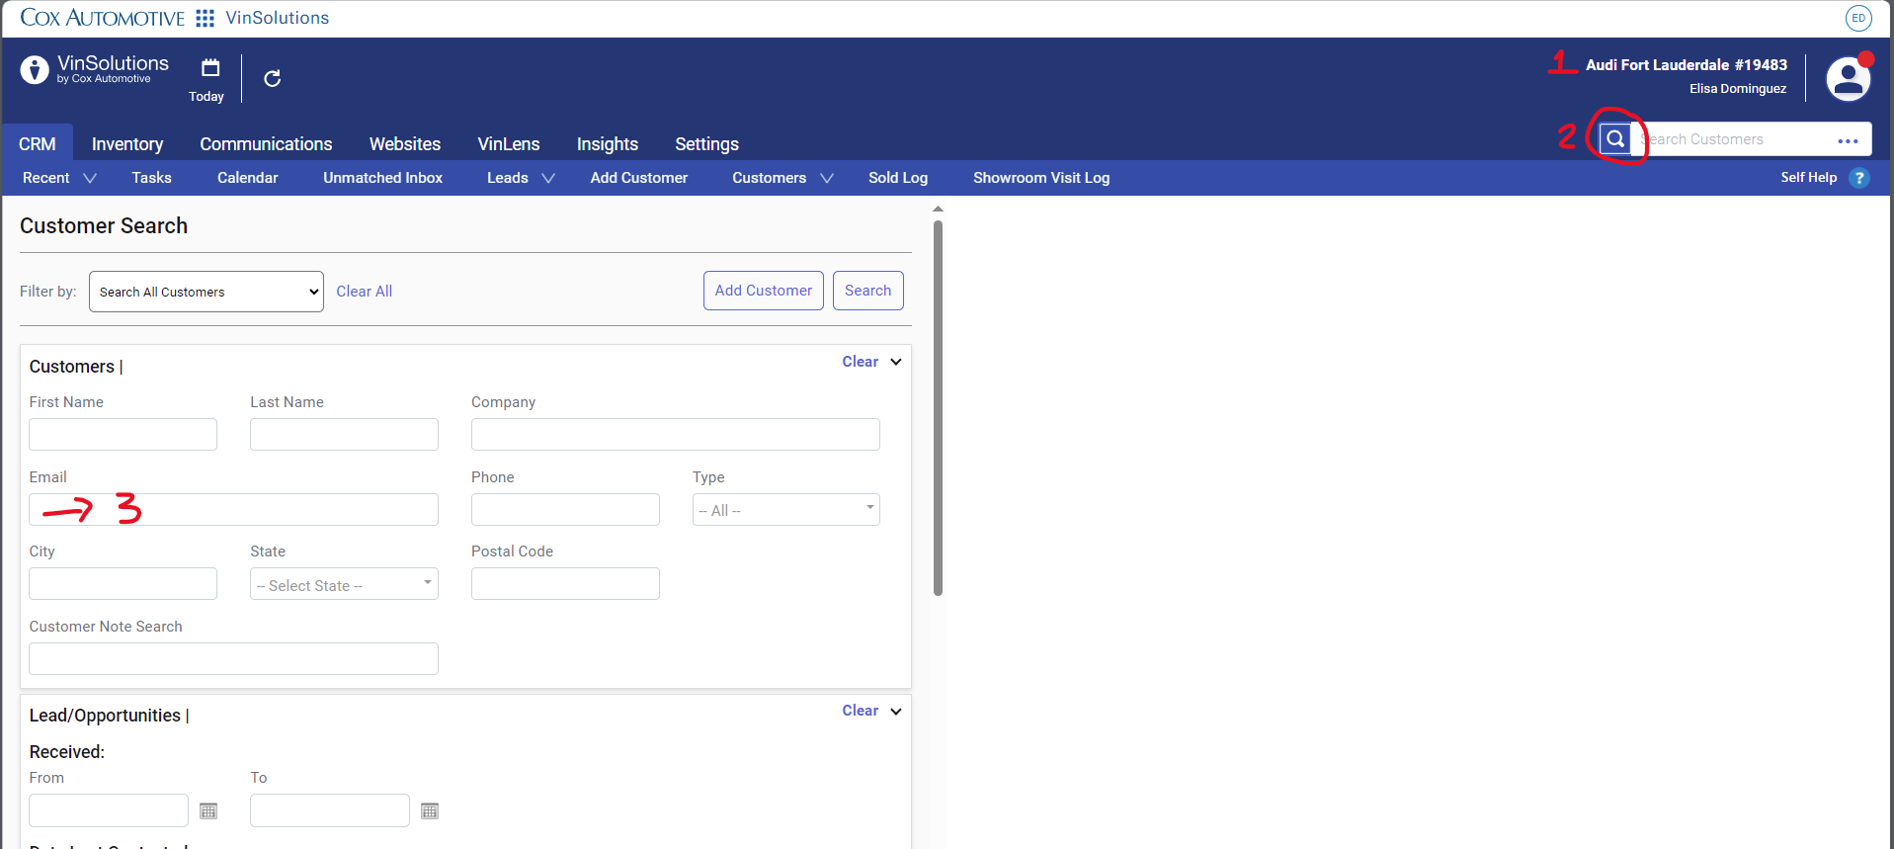The height and width of the screenshot is (849, 1894).
Task: Collapse the Customers section chevron
Action: (896, 362)
